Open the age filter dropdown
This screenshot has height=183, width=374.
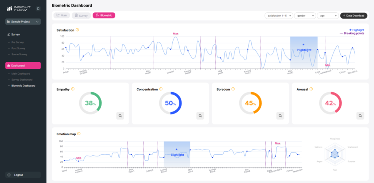pyautogui.click(x=327, y=16)
